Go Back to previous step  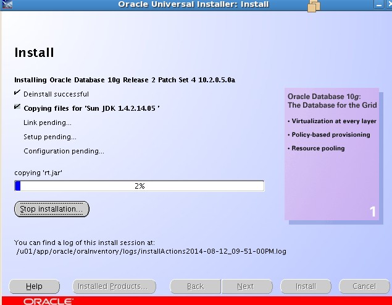[x=196, y=286]
